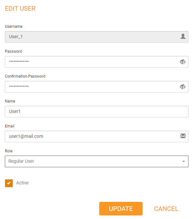Image resolution: width=193 pixels, height=219 pixels.
Task: Show password via eye icon in Password field
Action: click(183, 62)
